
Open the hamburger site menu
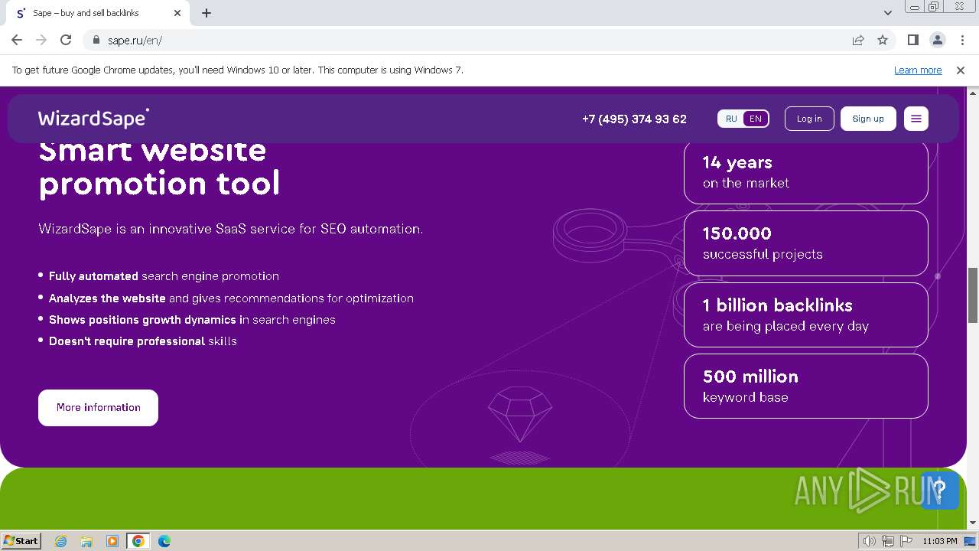pos(916,119)
